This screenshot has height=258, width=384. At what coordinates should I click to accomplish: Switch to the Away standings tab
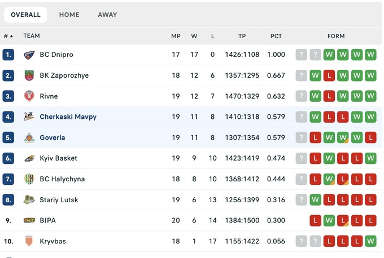click(107, 15)
